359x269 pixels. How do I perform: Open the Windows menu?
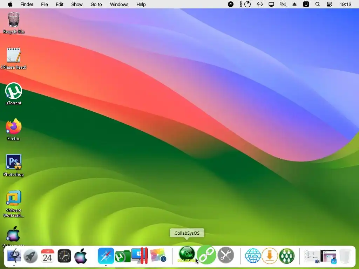(x=119, y=4)
